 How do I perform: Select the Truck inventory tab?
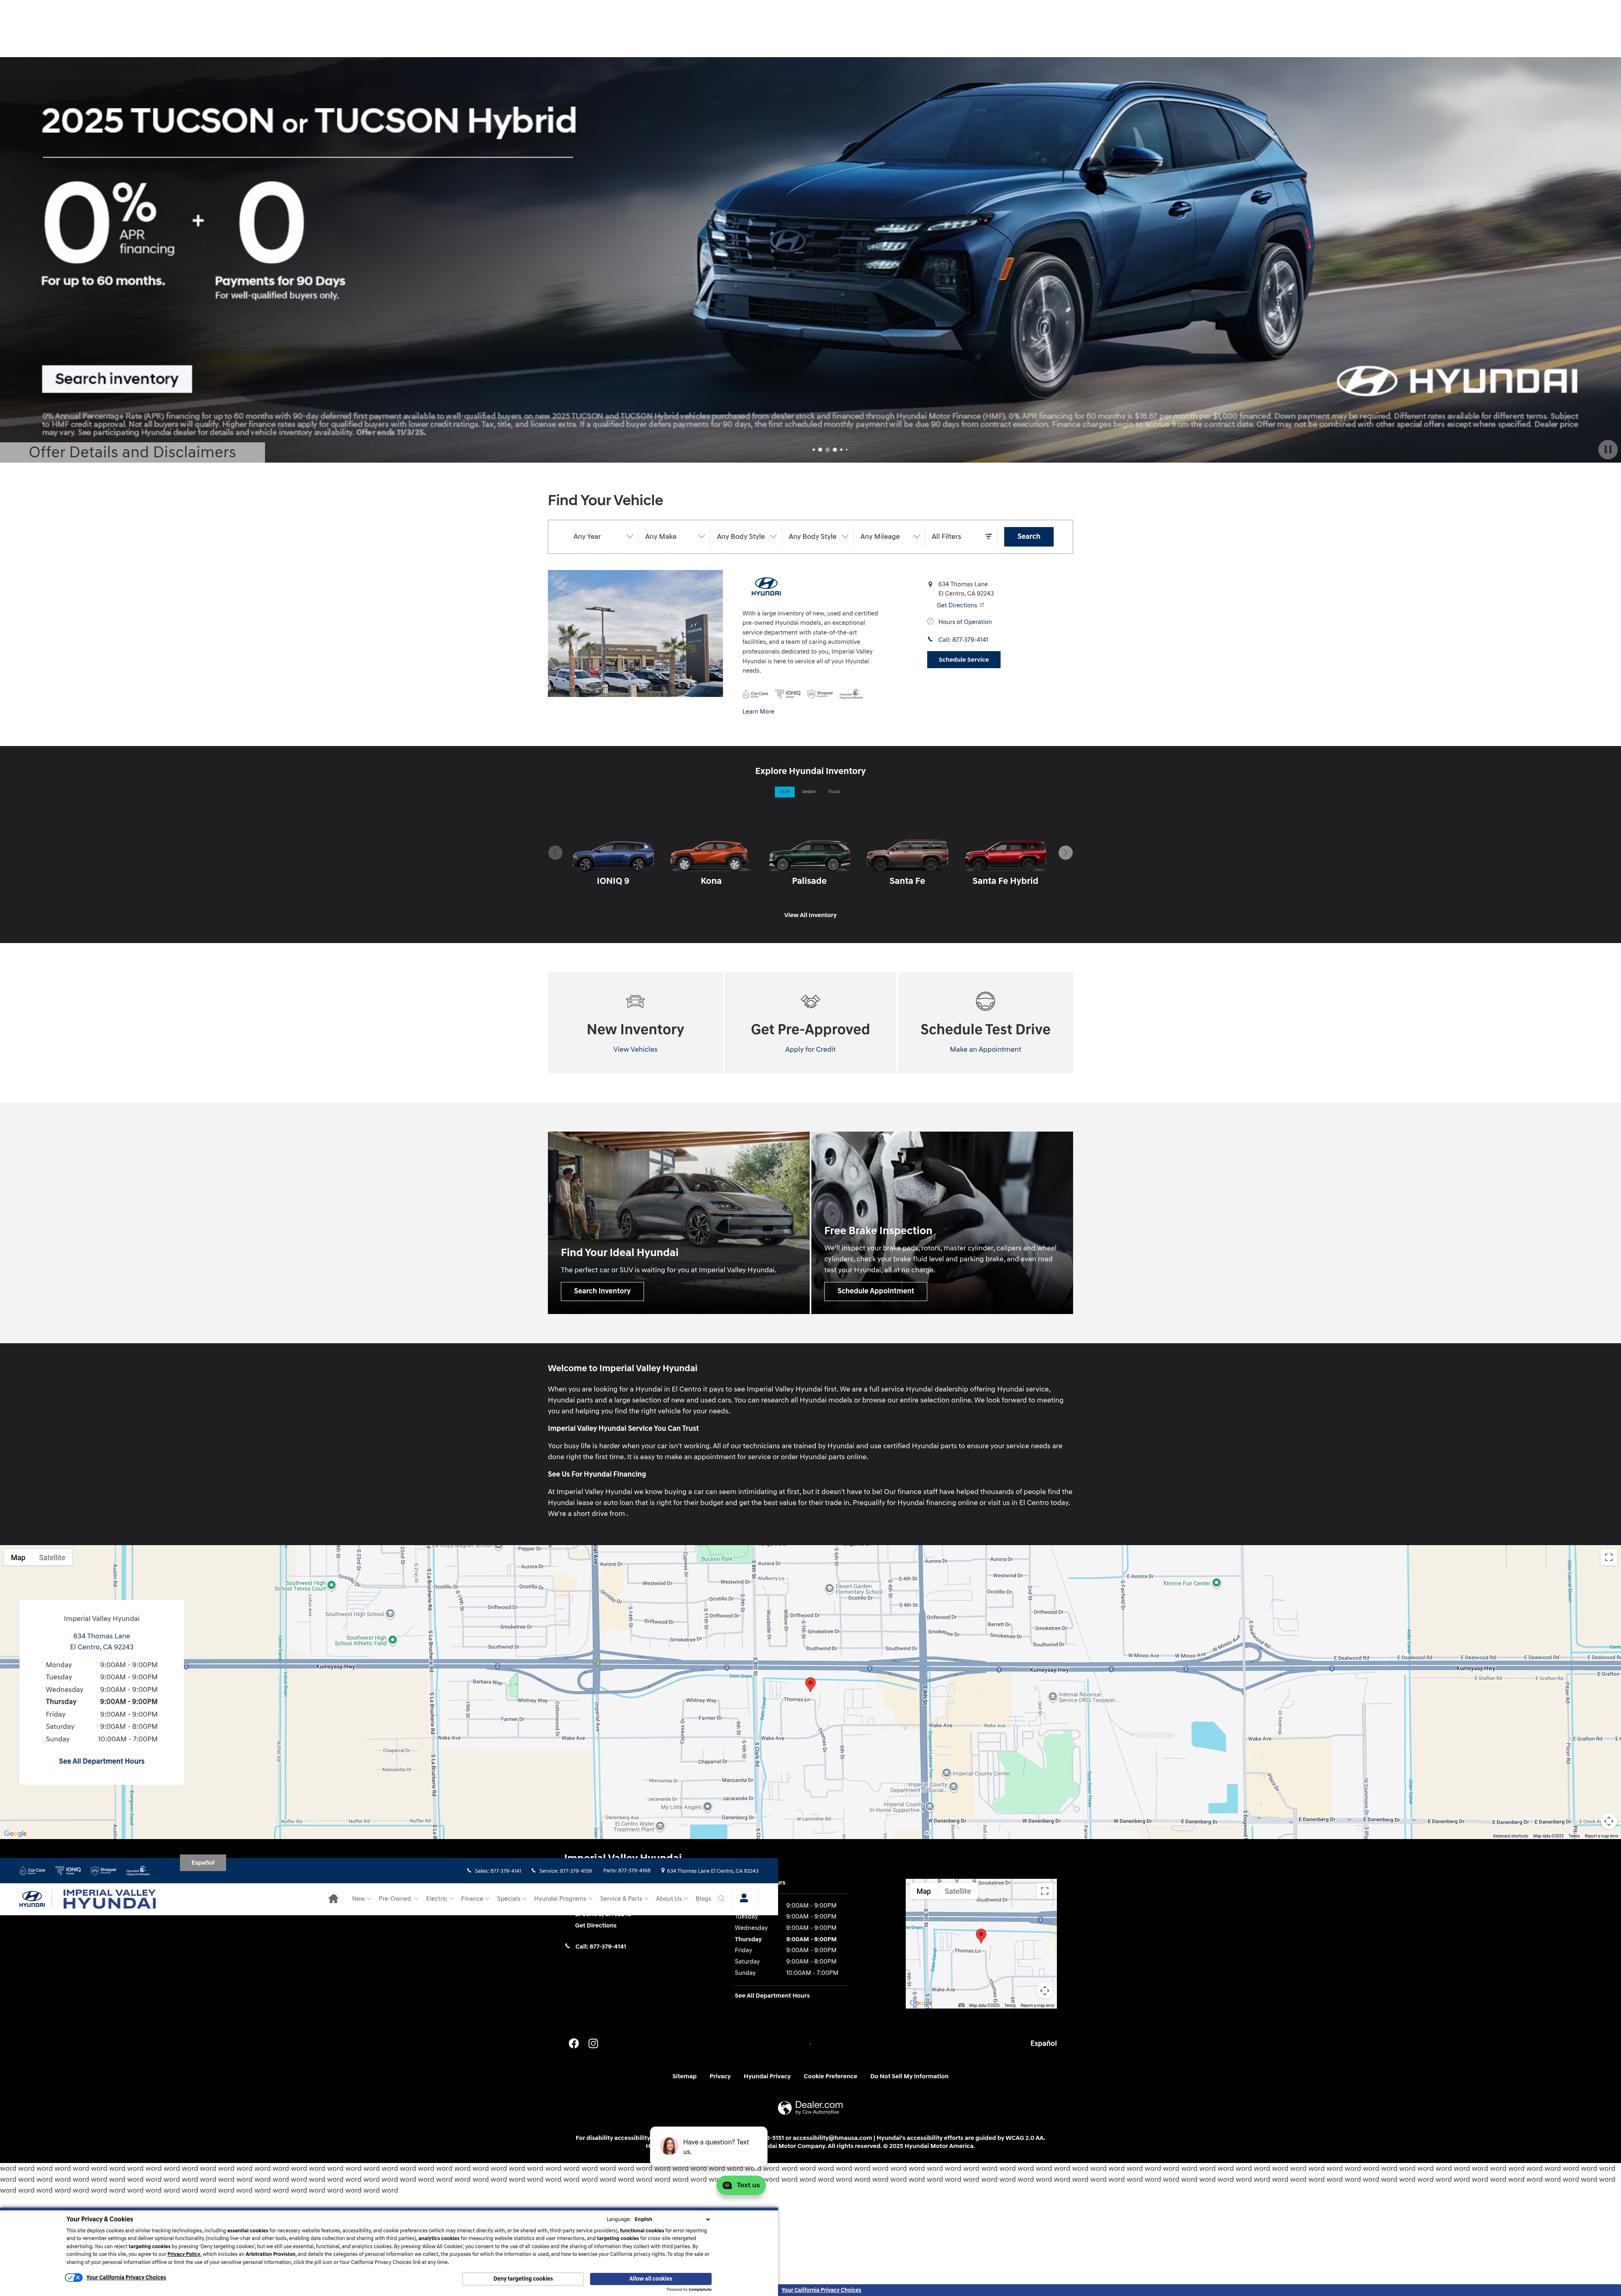[834, 791]
